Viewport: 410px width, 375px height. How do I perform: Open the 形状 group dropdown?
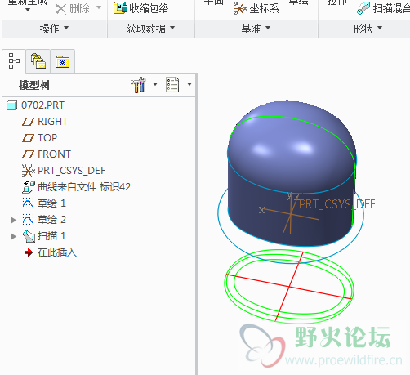368,29
